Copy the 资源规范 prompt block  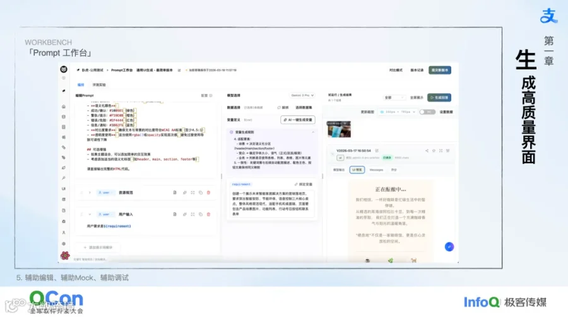click(x=201, y=192)
